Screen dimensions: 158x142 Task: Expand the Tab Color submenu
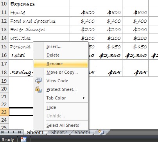coord(61,98)
